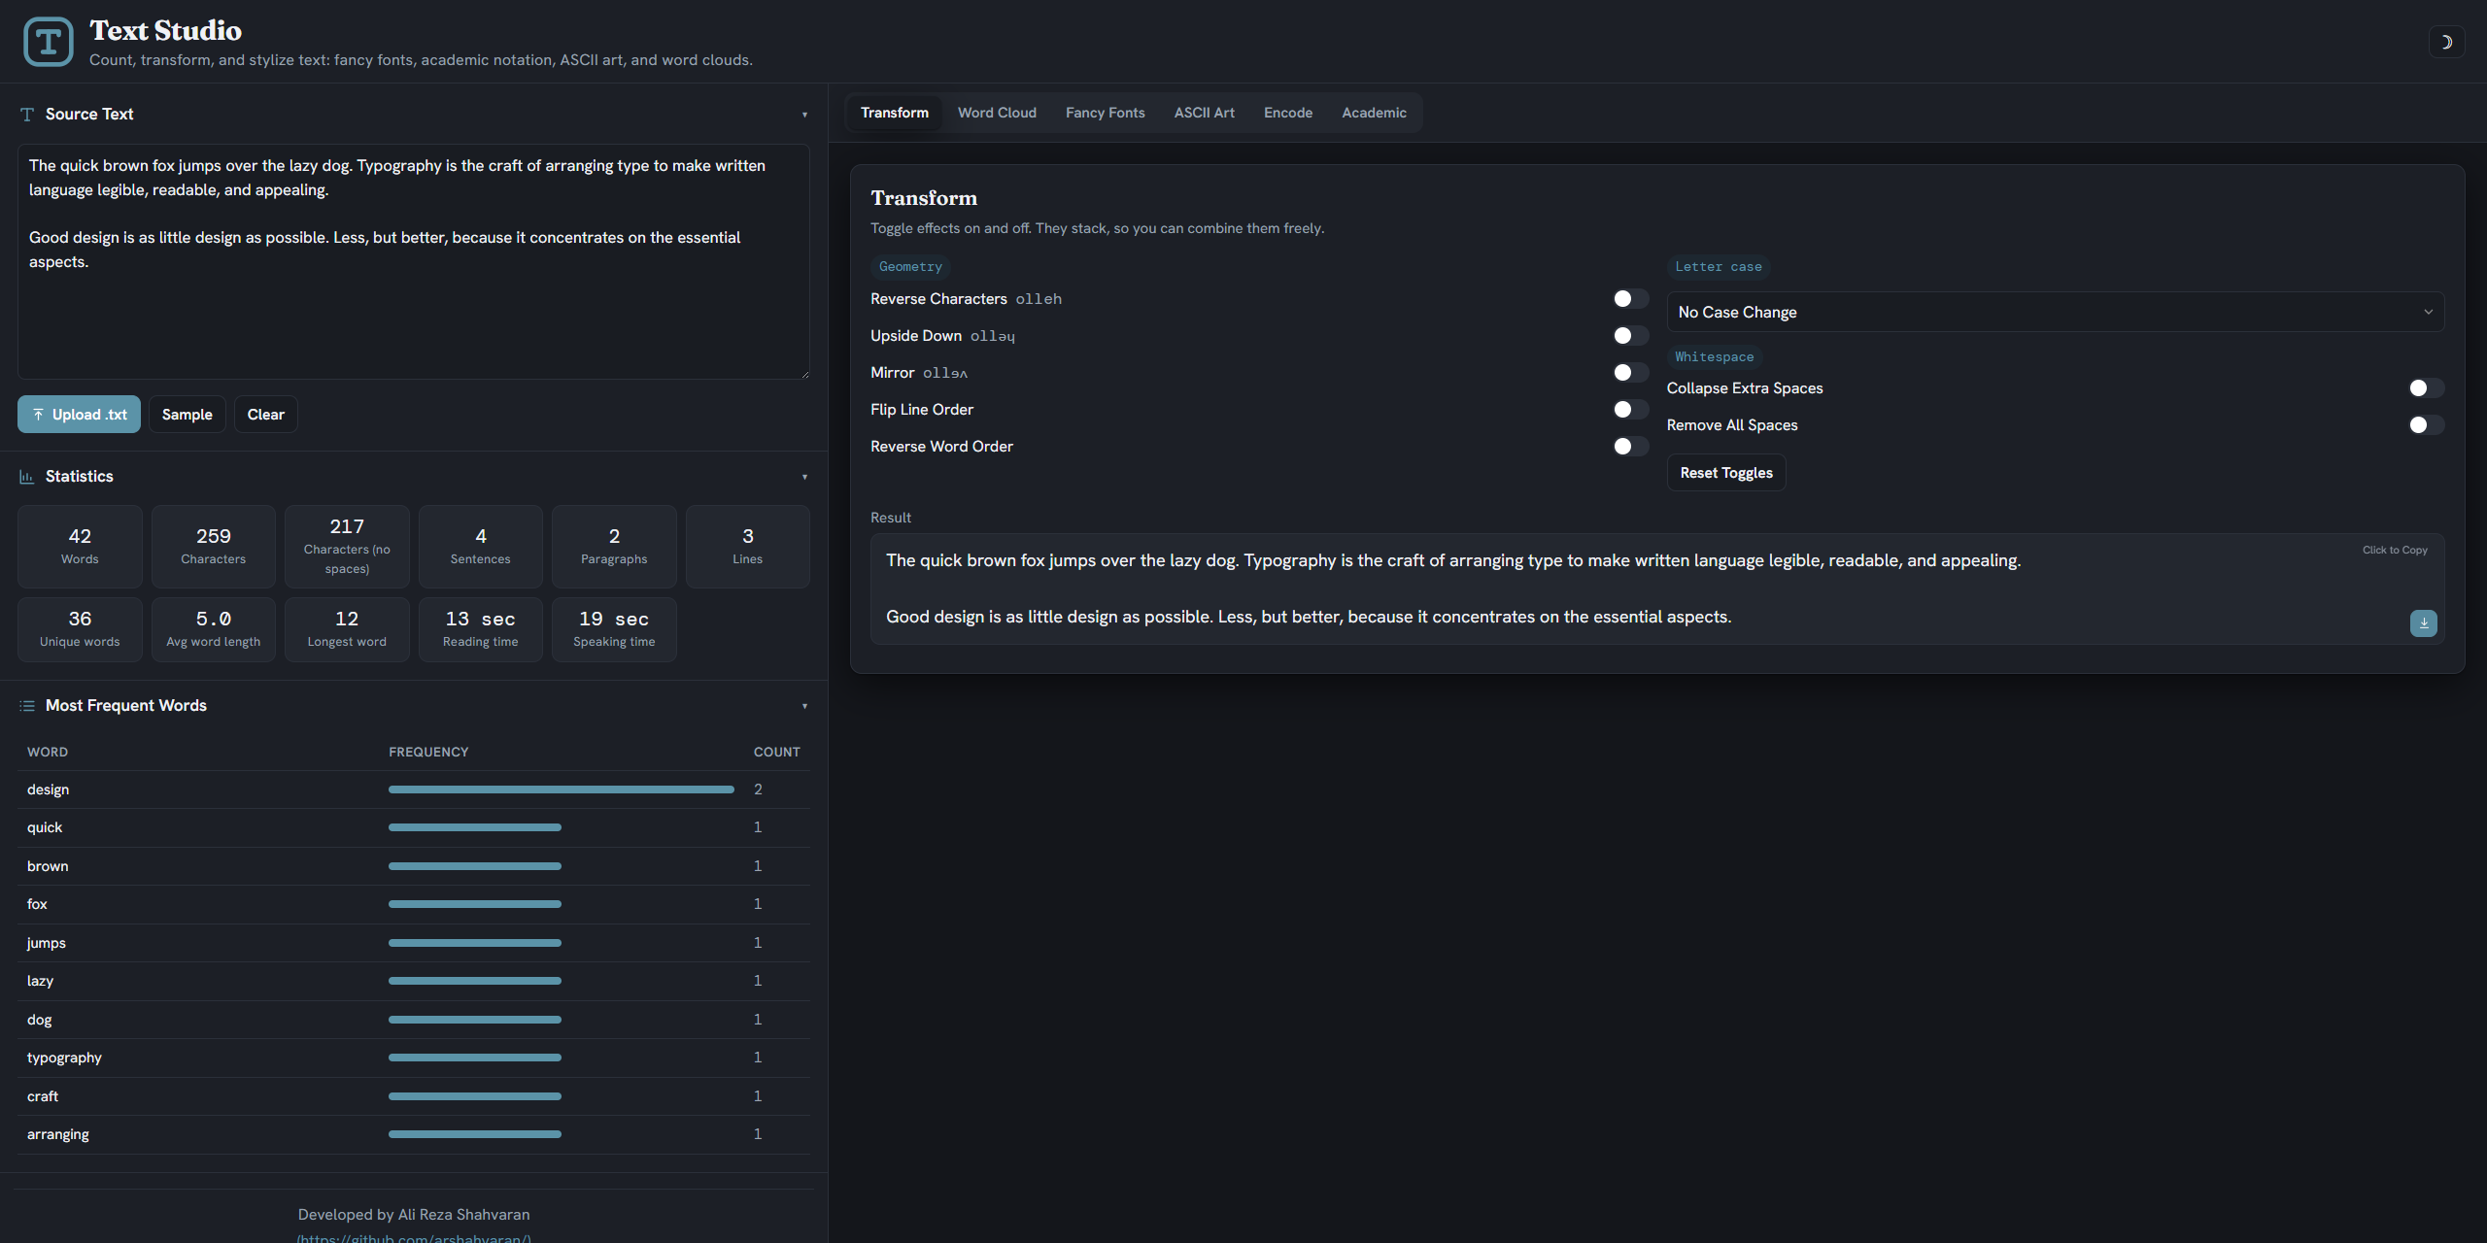The width and height of the screenshot is (2487, 1243).
Task: Click the Most Frequent Words list icon
Action: [x=27, y=706]
